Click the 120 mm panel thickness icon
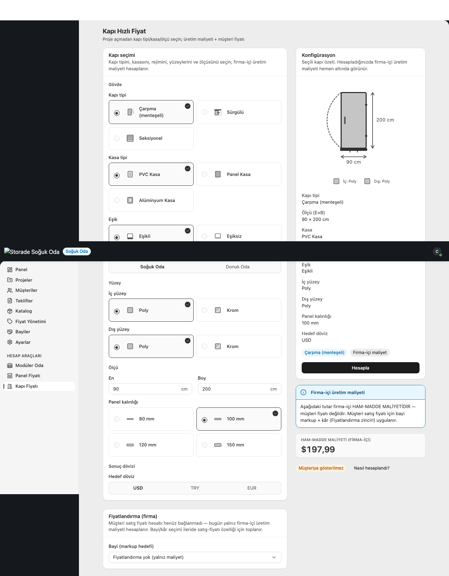This screenshot has width=449, height=576. 130,445
